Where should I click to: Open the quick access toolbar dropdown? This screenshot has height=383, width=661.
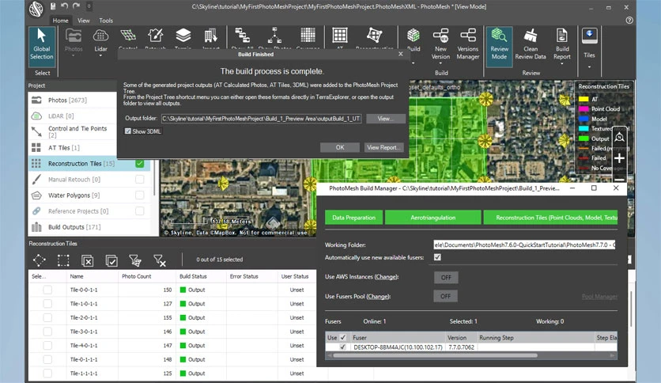click(89, 6)
